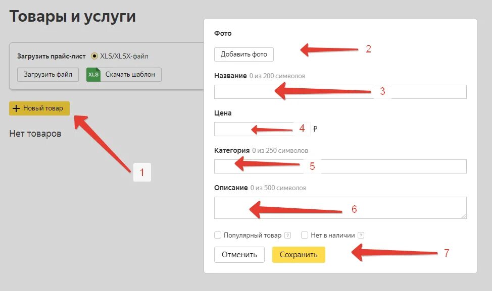Open help icon next to Нет в наличии
The width and height of the screenshot is (492, 291).
361,235
